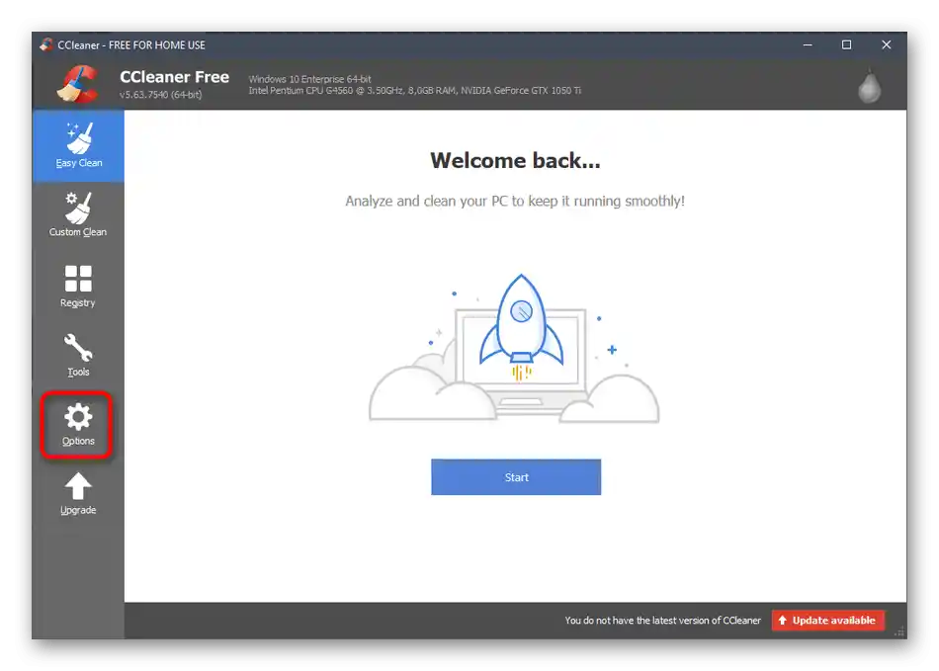939x671 pixels.
Task: Maximize the CCleaner window
Action: coord(846,44)
